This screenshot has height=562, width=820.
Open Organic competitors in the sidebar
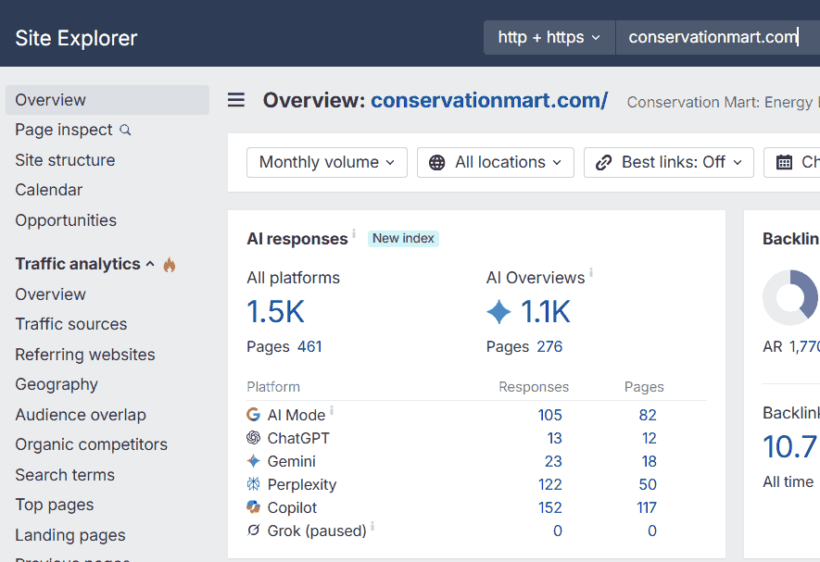tap(92, 444)
